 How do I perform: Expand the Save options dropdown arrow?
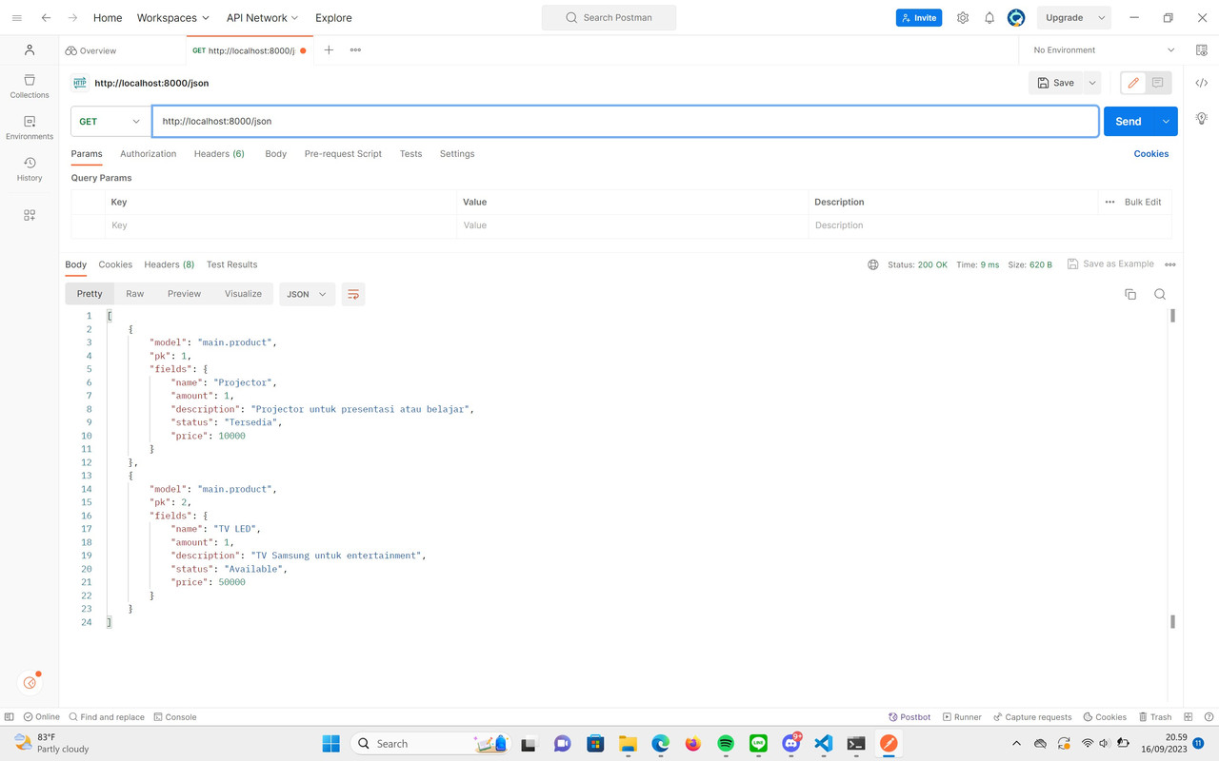(x=1092, y=83)
